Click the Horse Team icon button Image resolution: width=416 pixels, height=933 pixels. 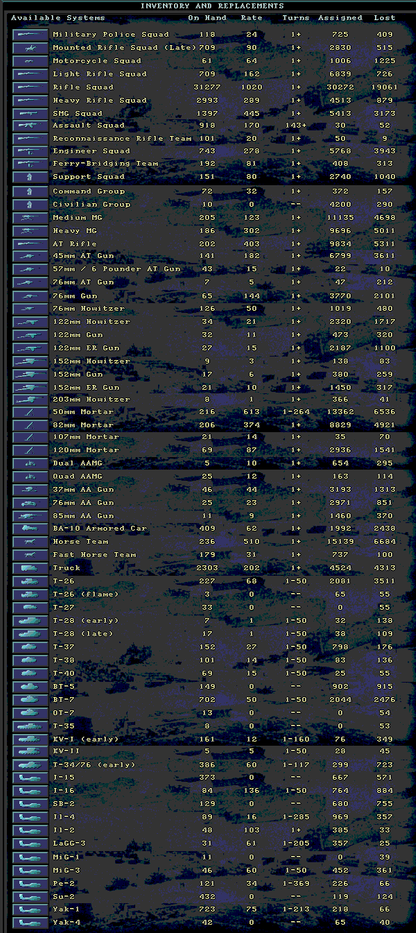coord(30,541)
